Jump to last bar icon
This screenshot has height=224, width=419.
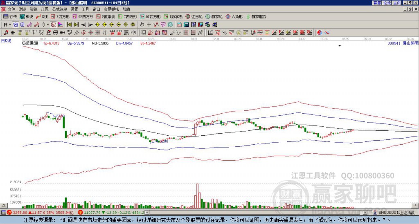pos(76,25)
